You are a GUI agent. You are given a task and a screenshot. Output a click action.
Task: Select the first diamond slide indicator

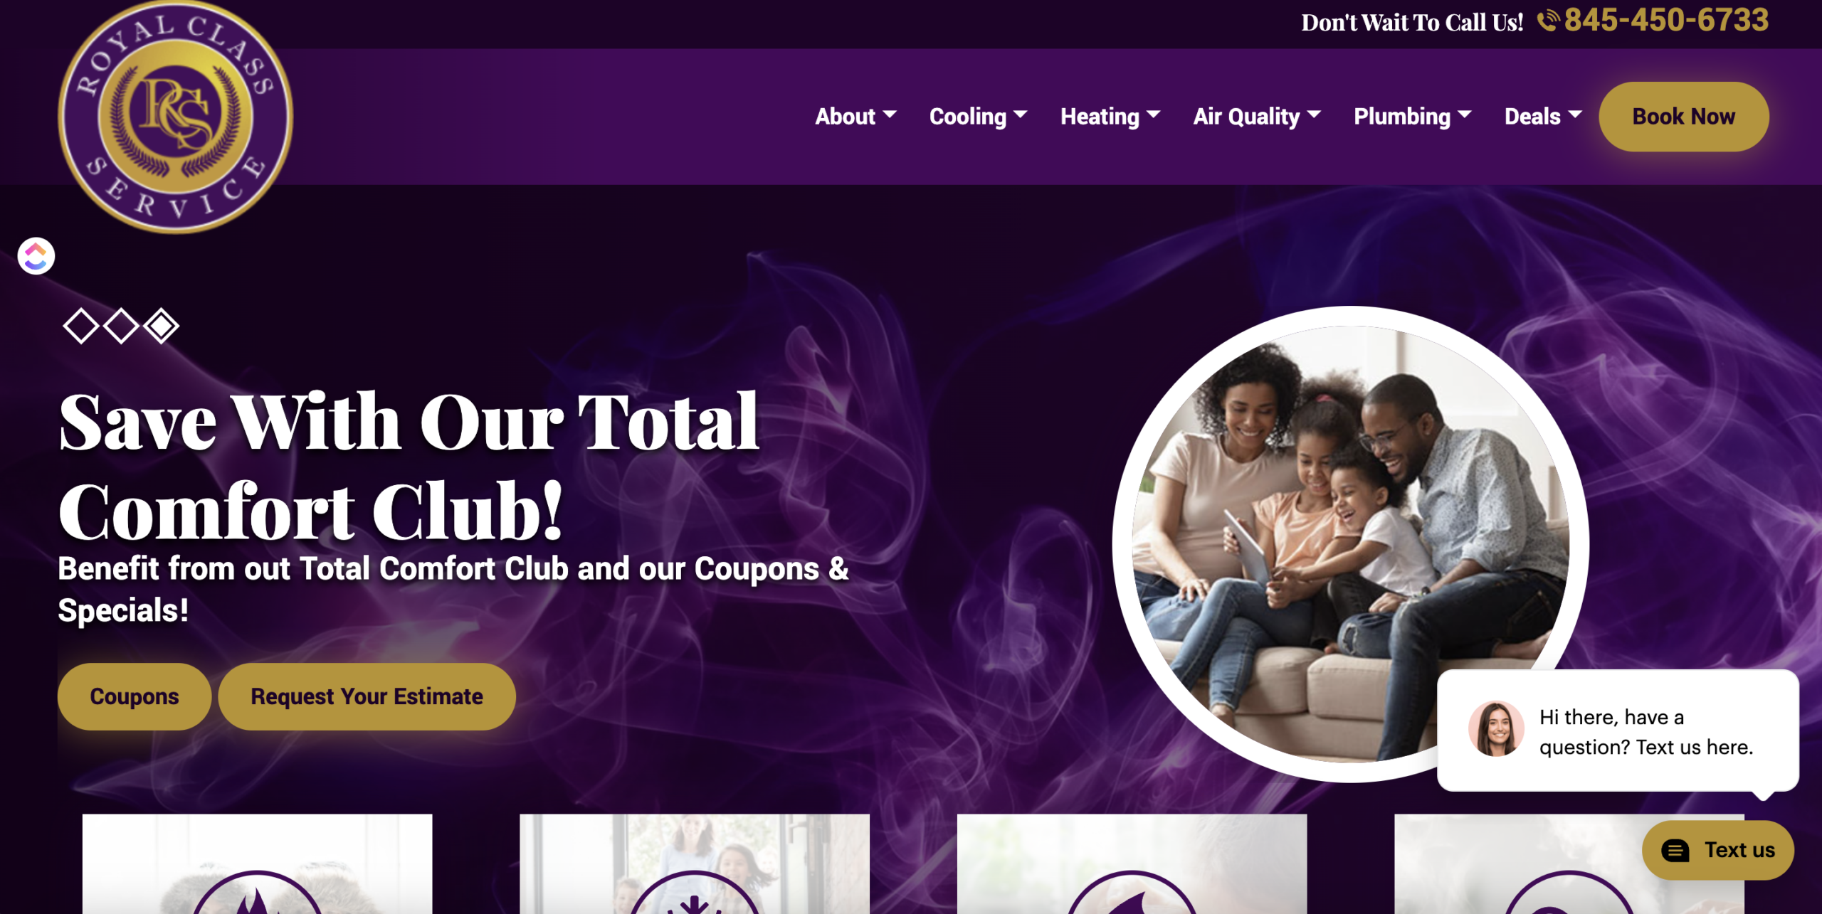coord(80,326)
